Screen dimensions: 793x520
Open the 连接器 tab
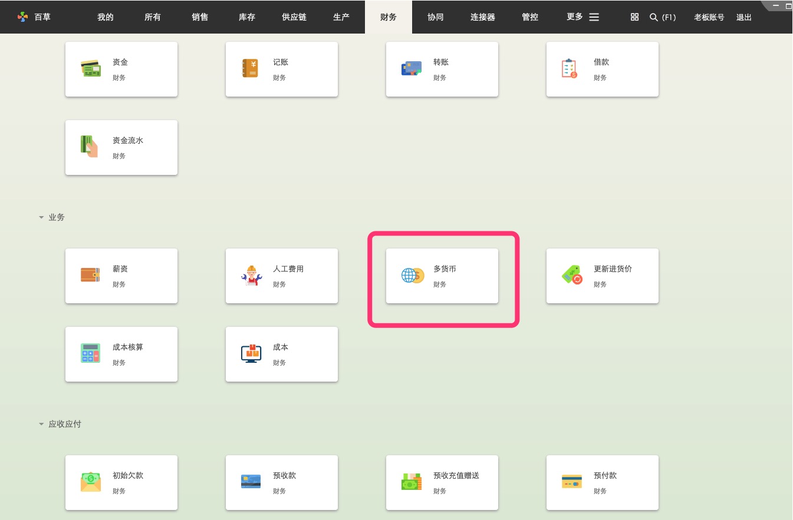click(x=483, y=17)
